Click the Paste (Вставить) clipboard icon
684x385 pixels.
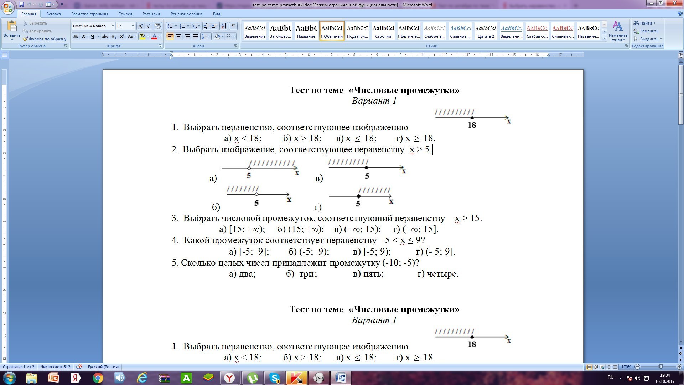12,27
